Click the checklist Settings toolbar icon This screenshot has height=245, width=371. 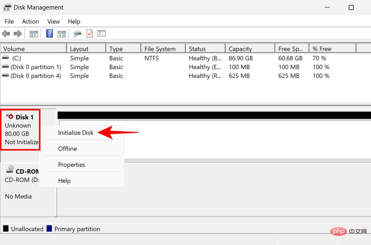tap(101, 34)
